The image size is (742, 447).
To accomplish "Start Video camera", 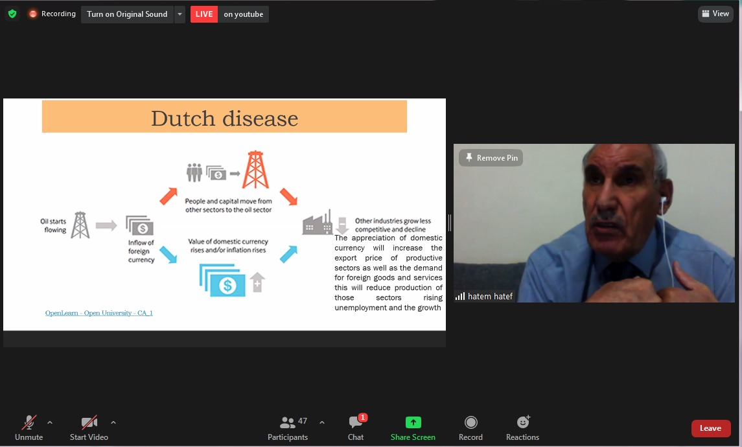I will (89, 428).
